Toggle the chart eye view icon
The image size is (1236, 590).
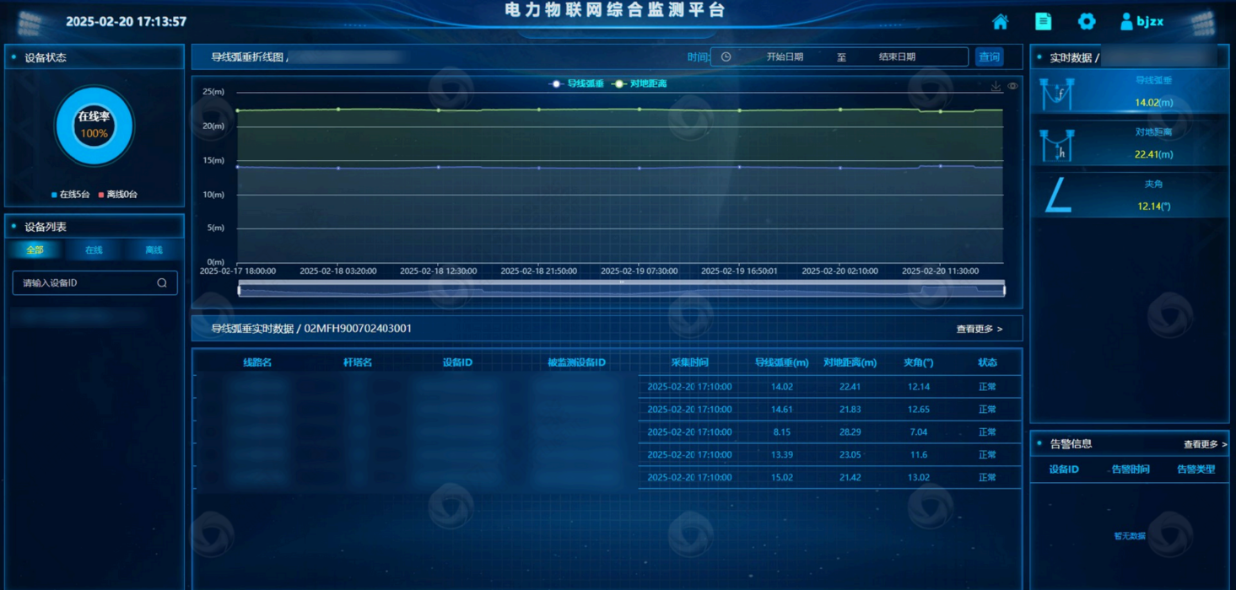click(1012, 86)
